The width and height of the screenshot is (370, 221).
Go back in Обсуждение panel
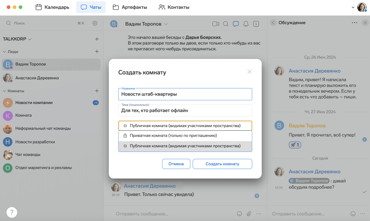[273, 23]
